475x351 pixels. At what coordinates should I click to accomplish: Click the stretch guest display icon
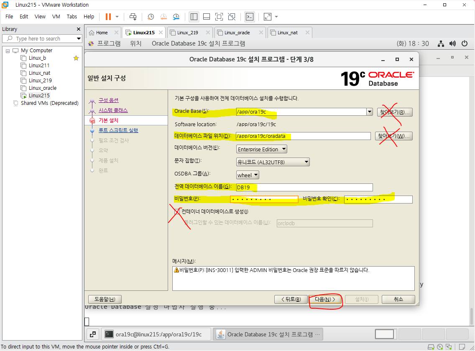(x=268, y=17)
